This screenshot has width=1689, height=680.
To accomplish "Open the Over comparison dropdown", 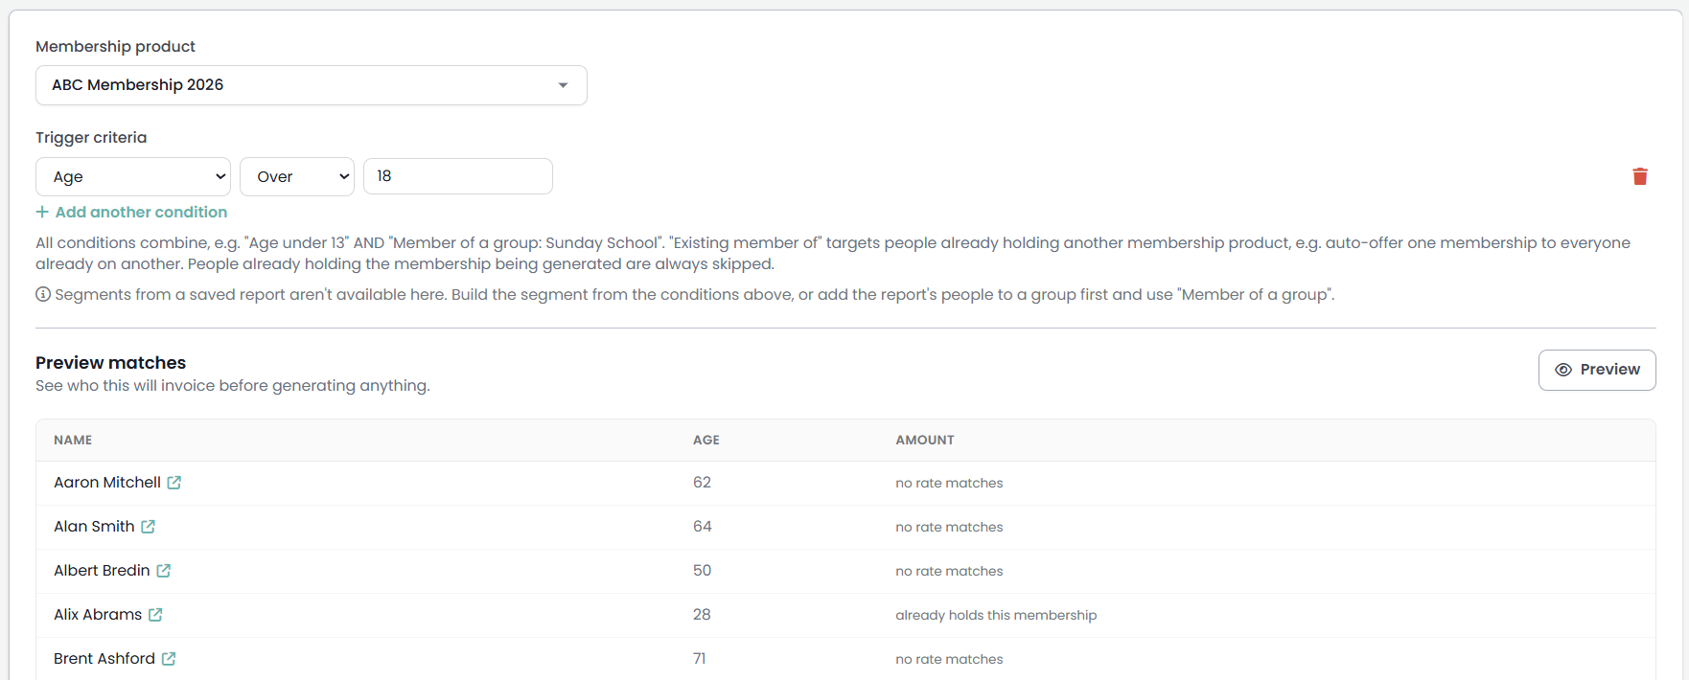I will (x=297, y=176).
